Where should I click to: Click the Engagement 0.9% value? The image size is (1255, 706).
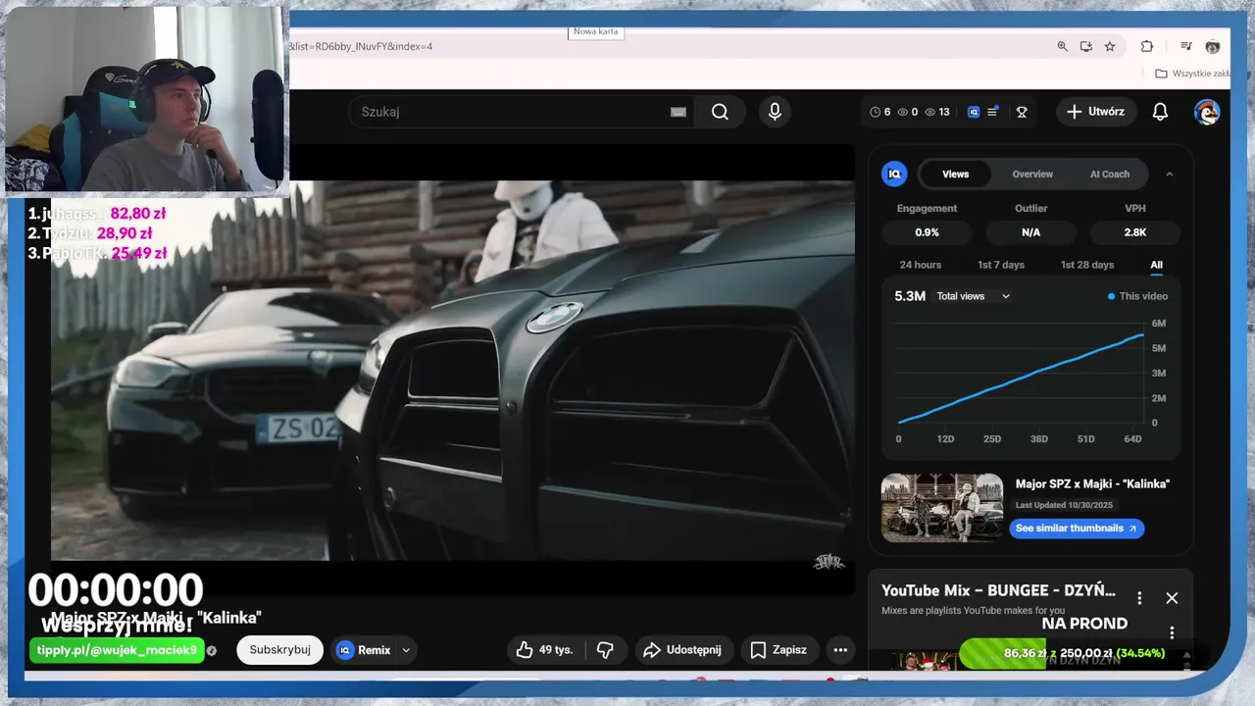click(x=927, y=232)
